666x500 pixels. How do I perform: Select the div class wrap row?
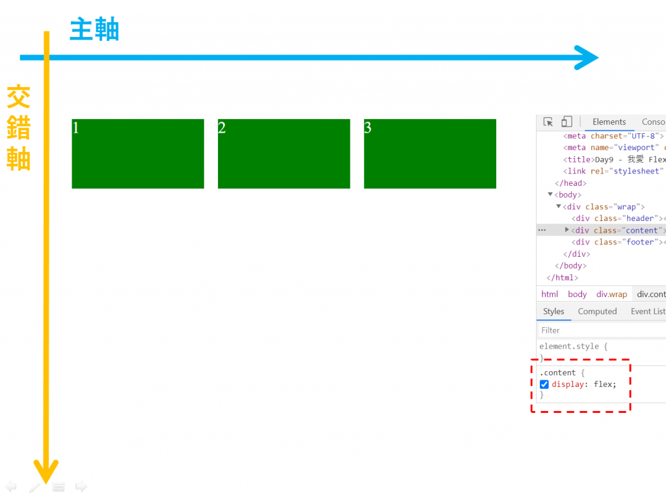604,206
